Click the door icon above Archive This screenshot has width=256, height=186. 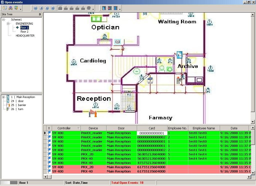click(179, 55)
